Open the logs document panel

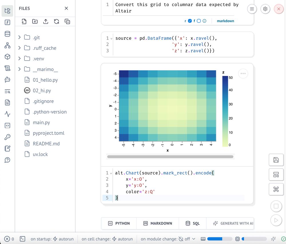pos(7,103)
